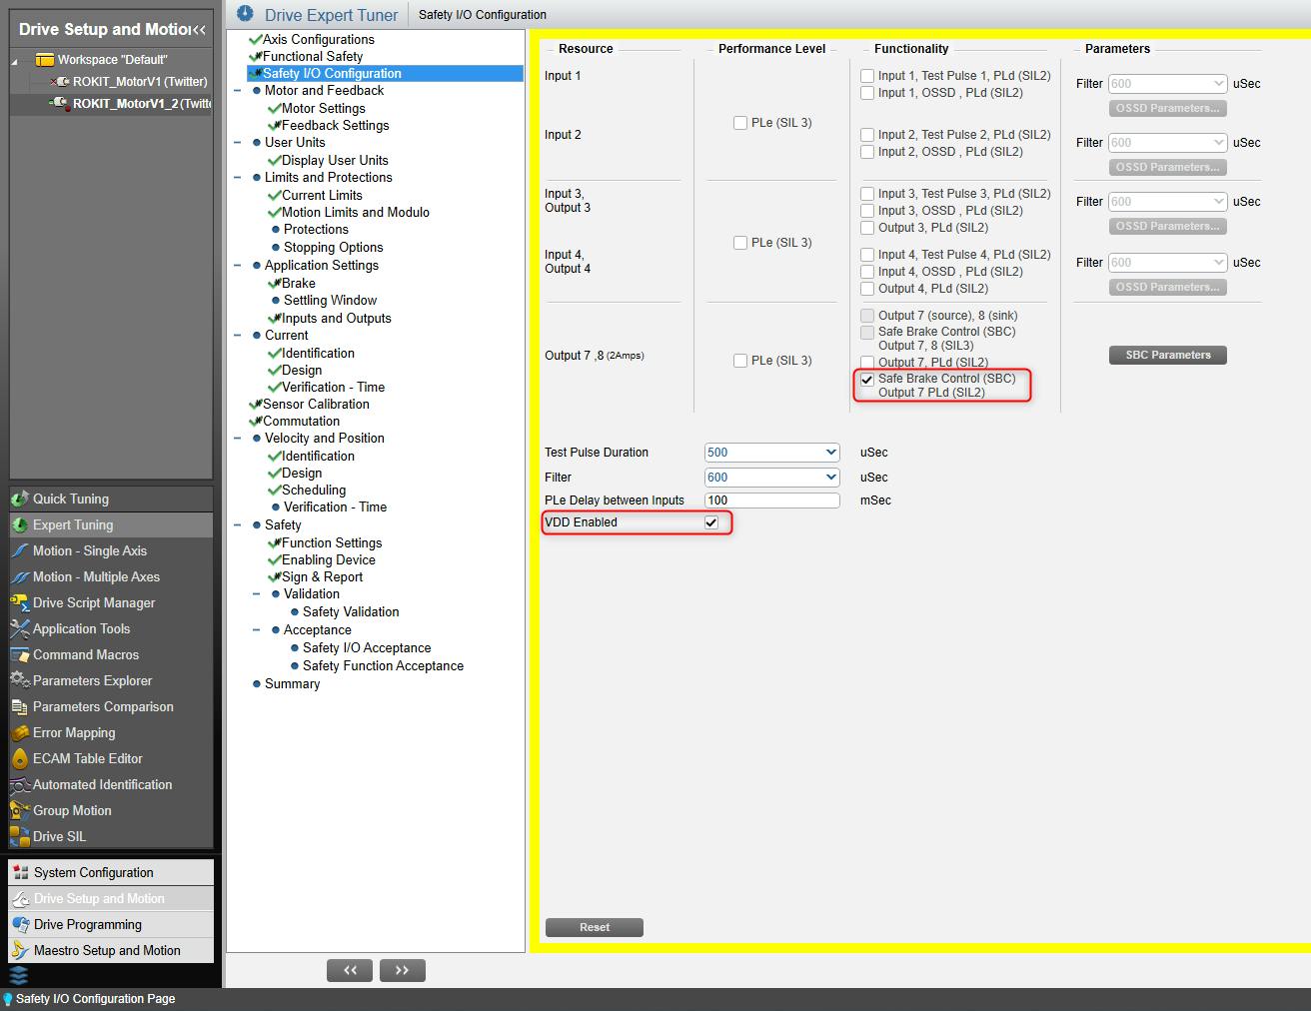Select Safety I/O Acceptance in tree

[x=367, y=647]
